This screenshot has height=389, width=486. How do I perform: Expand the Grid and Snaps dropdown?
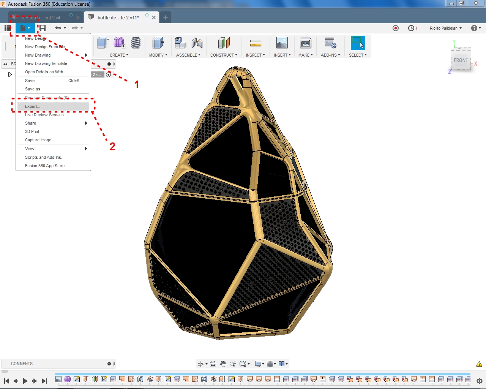(x=270, y=364)
